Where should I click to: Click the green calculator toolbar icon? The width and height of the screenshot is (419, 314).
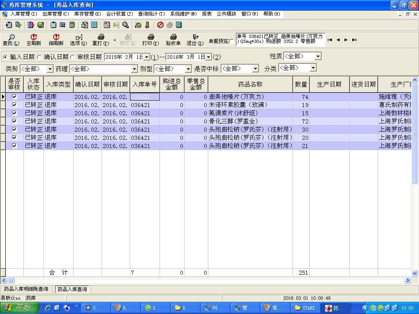pyautogui.click(x=72, y=25)
